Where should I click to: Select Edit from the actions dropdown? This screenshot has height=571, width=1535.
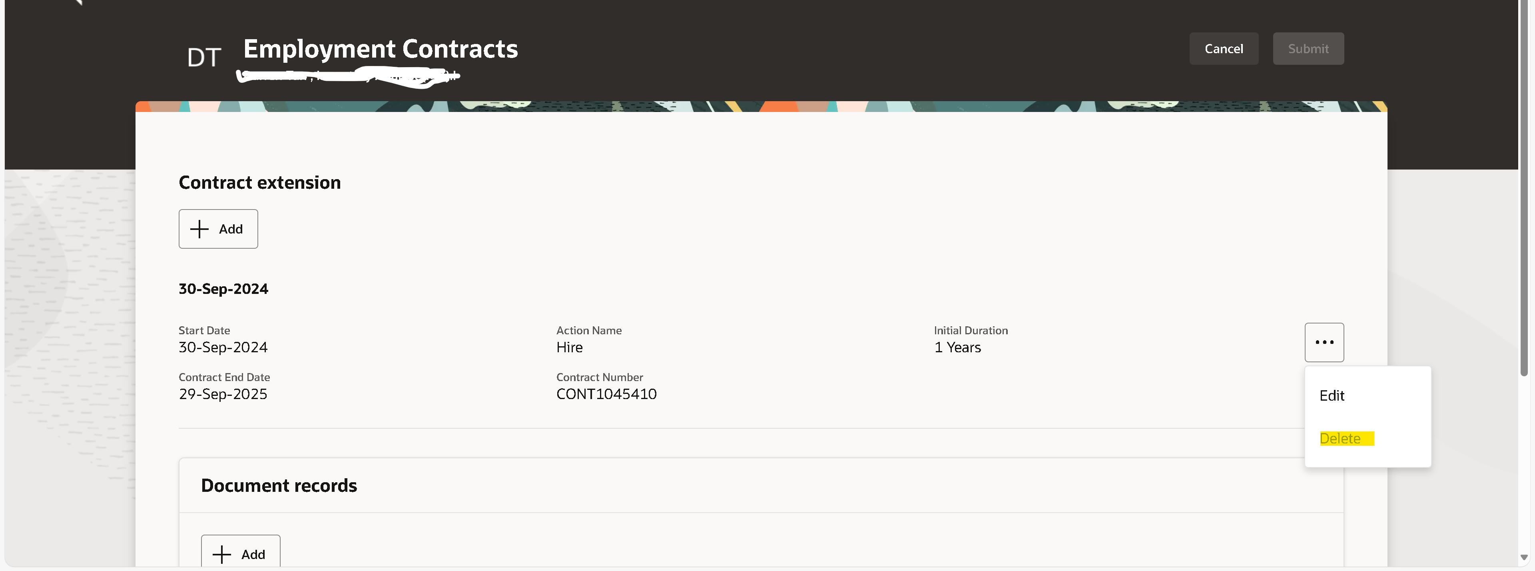[x=1332, y=395]
